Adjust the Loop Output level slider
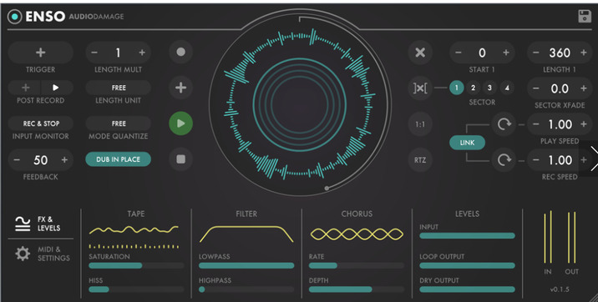This screenshot has width=598, height=302. [x=467, y=265]
